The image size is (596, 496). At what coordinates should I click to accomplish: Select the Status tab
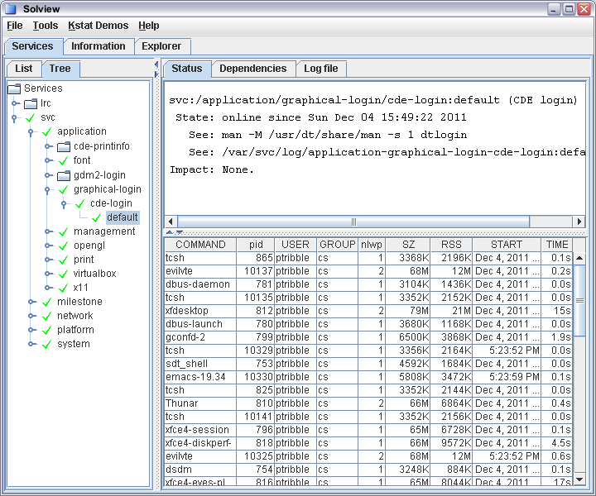[186, 69]
